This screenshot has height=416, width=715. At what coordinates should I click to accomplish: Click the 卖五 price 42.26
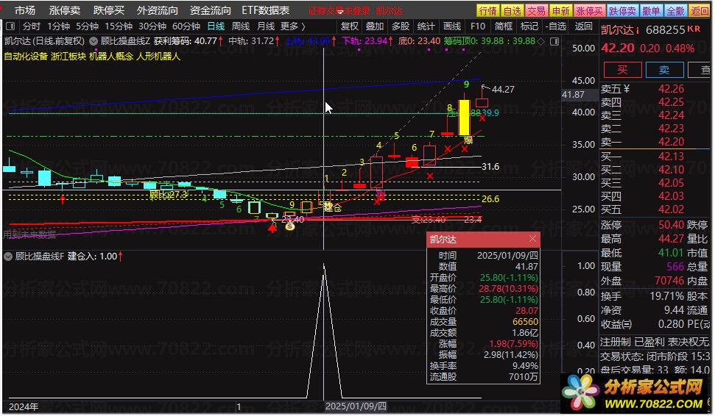(x=671, y=89)
